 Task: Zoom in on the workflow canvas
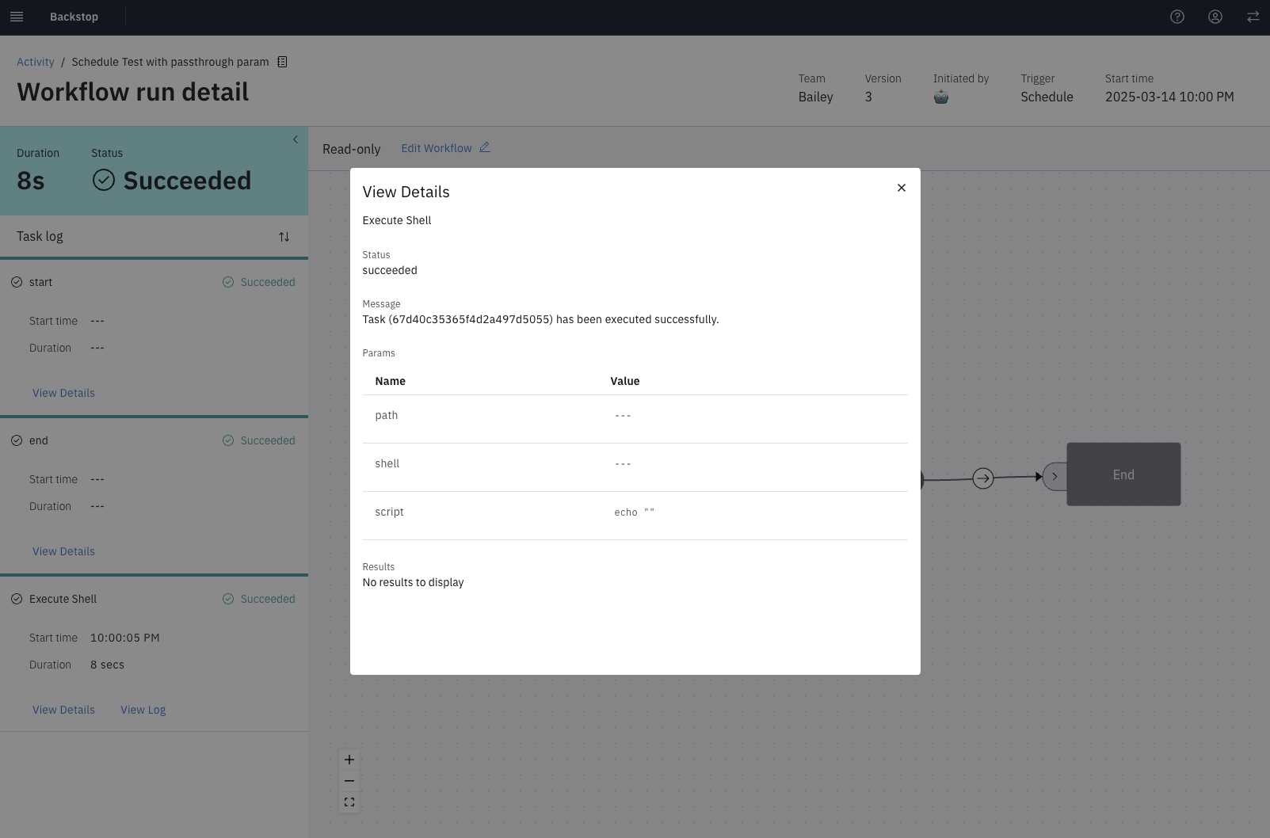click(x=349, y=759)
